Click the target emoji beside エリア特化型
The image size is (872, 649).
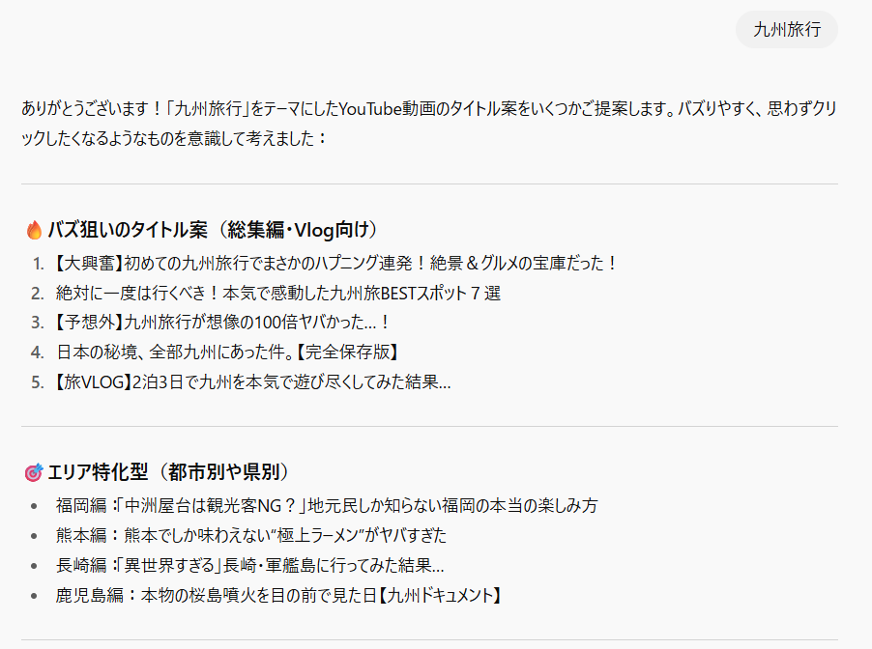pyautogui.click(x=34, y=472)
